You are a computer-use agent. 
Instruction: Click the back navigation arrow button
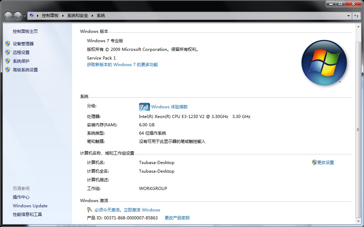[8, 16]
